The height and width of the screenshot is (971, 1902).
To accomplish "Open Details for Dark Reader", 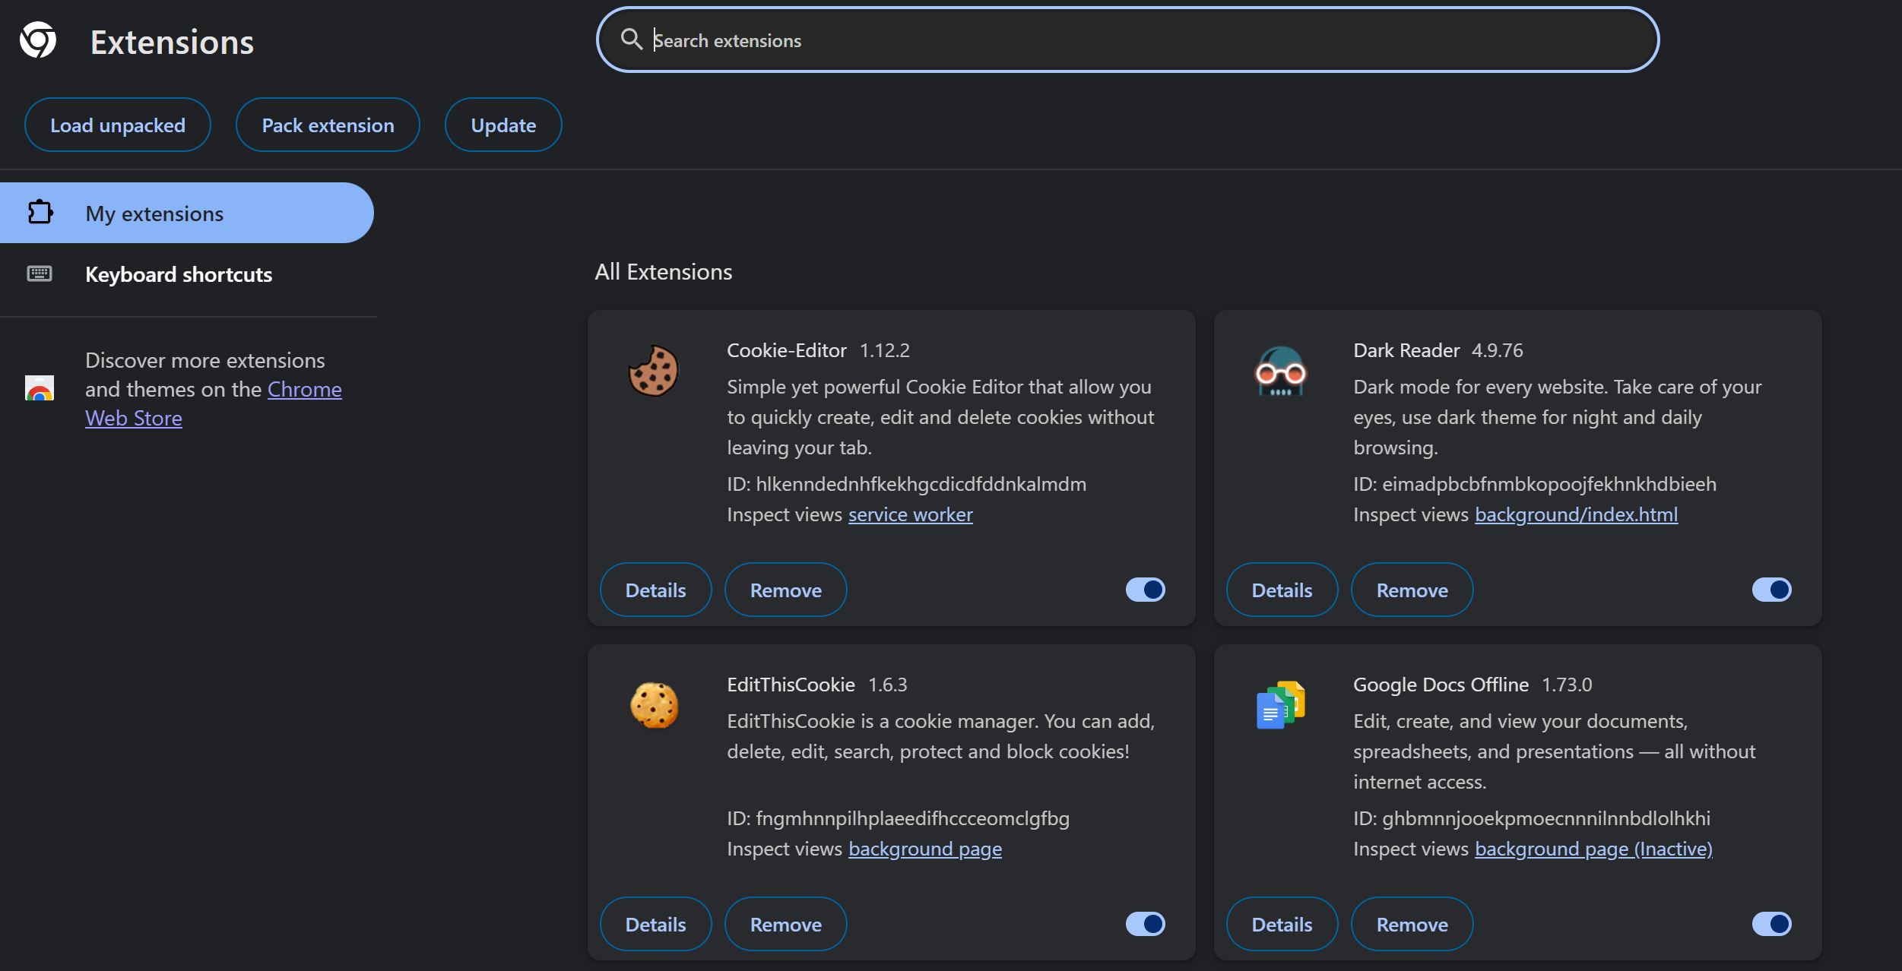I will click(x=1282, y=590).
